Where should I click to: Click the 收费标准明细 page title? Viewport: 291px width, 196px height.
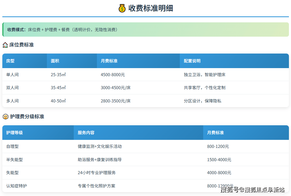(151, 8)
